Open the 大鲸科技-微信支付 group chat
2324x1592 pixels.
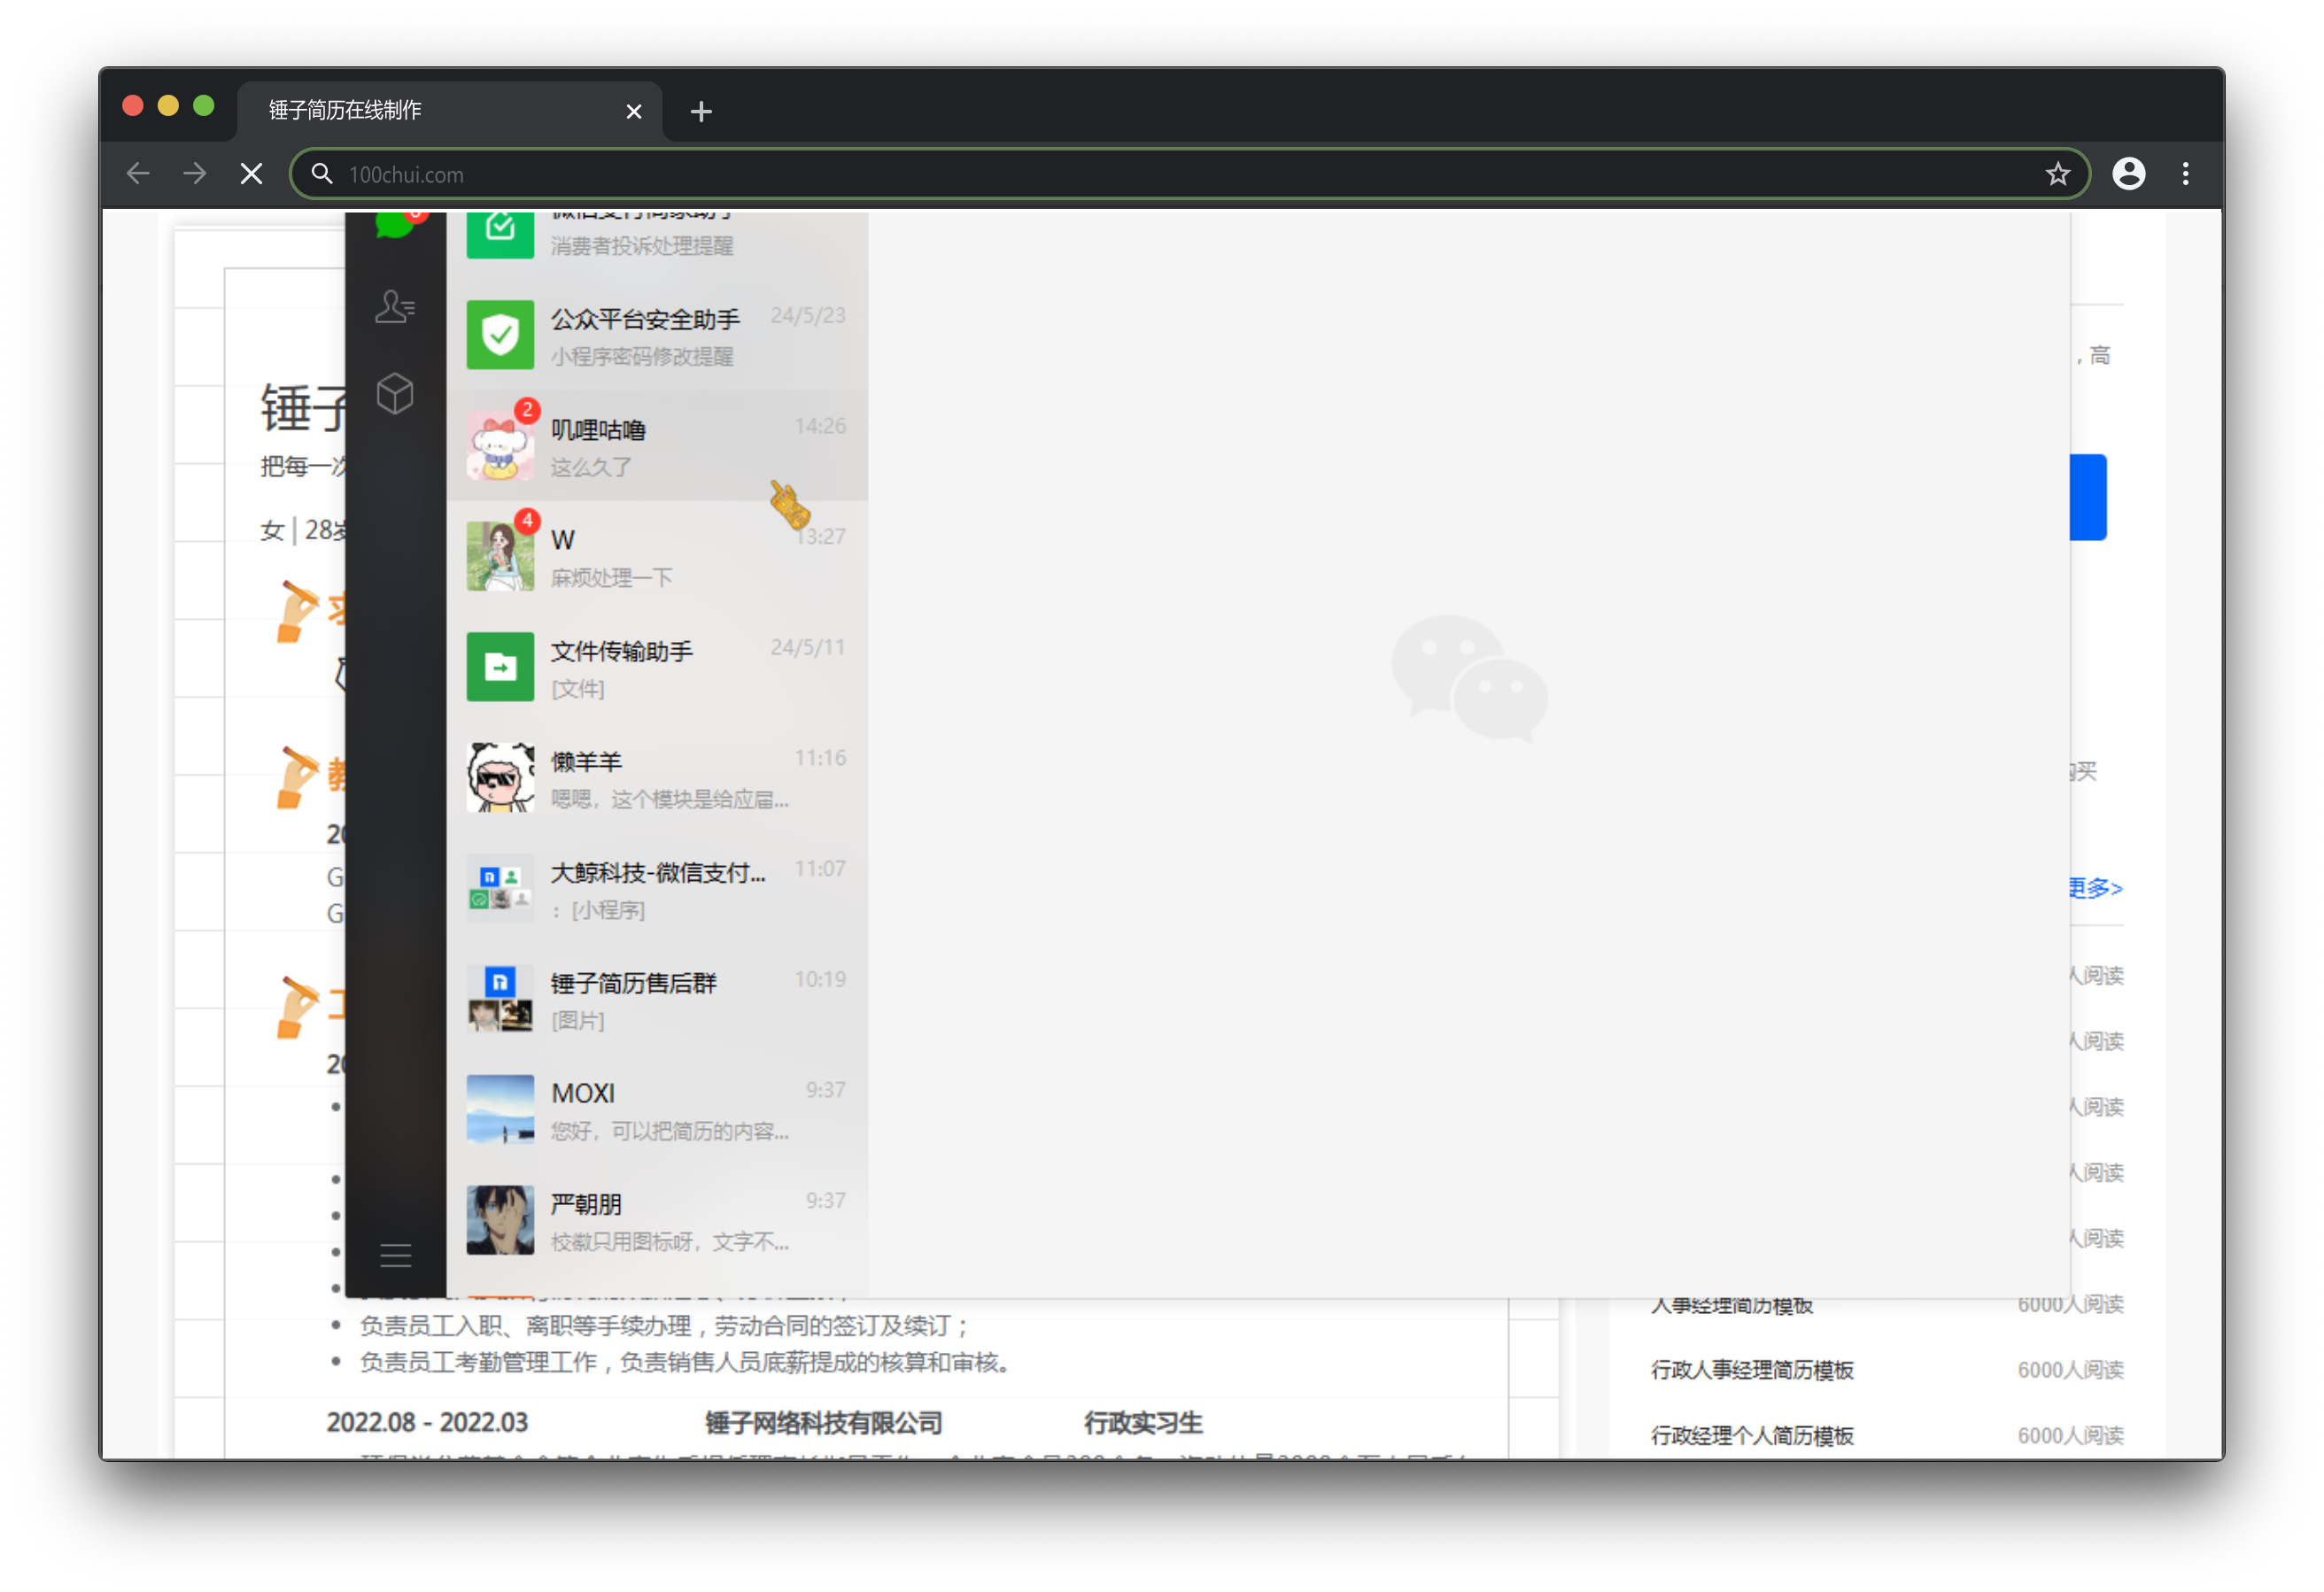(657, 888)
